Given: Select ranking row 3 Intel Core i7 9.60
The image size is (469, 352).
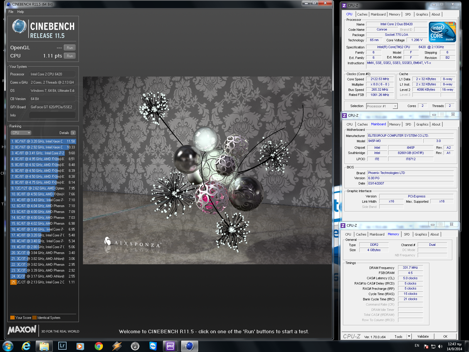Looking at the screenshot, I should pos(43,153).
